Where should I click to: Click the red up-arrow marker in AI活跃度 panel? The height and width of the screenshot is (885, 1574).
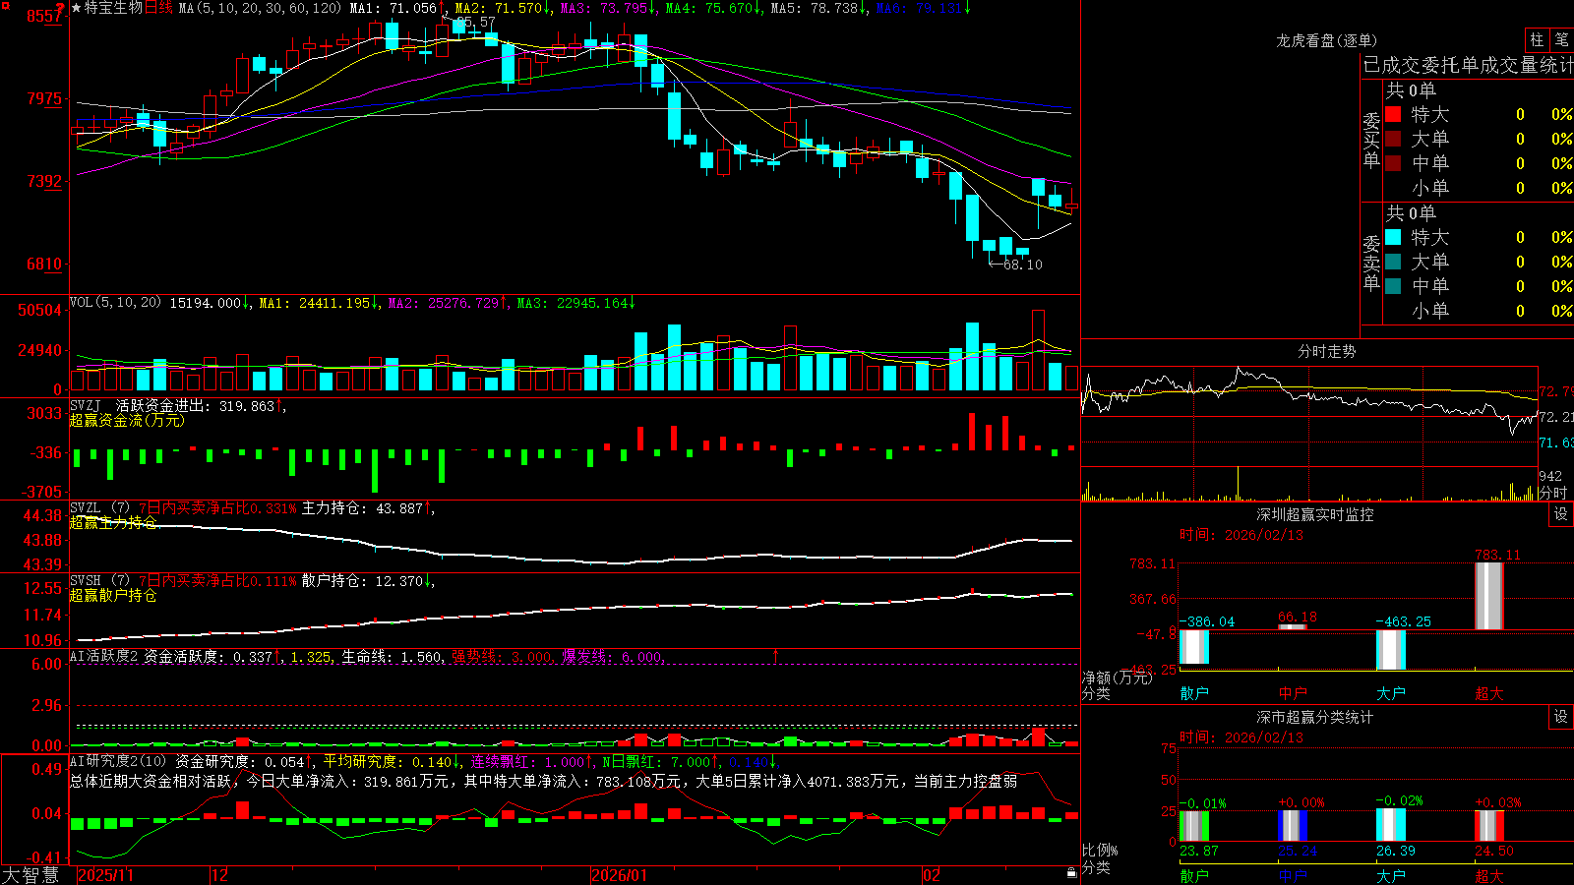775,655
